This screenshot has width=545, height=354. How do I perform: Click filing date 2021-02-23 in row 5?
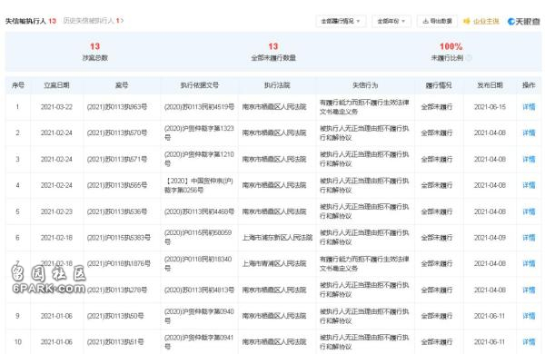point(56,211)
